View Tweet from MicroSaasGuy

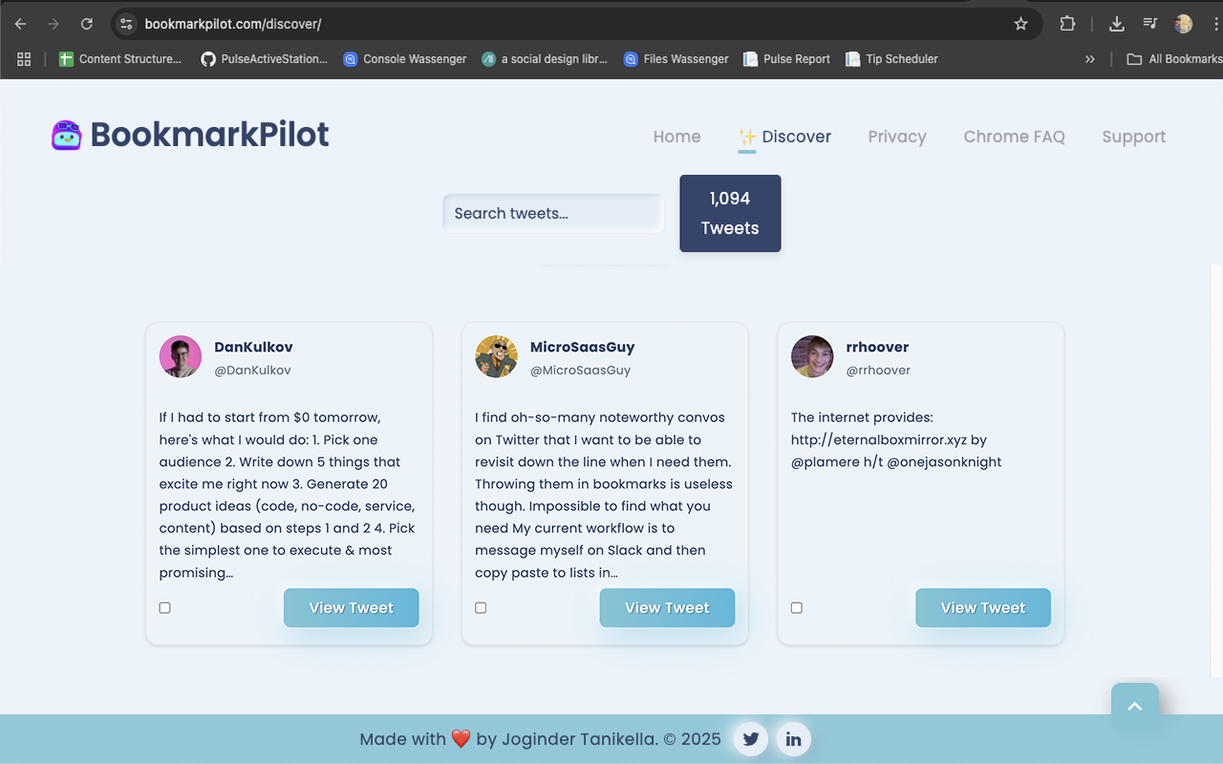[667, 607]
